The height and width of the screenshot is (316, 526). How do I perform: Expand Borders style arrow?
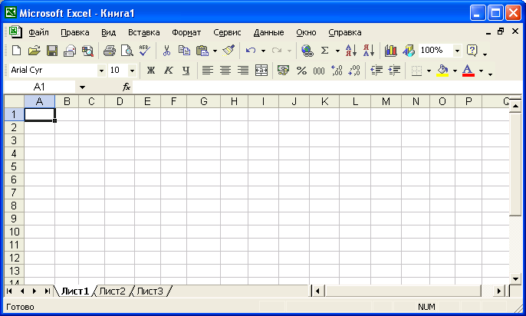pyautogui.click(x=429, y=71)
